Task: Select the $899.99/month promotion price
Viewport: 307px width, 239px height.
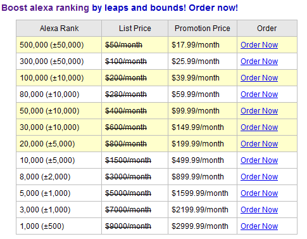Action: click(x=197, y=177)
